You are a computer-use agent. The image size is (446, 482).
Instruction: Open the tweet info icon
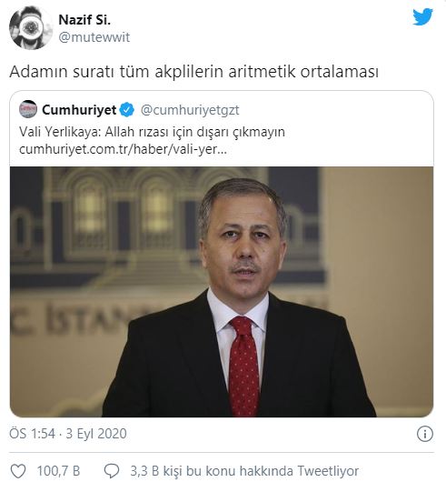[x=425, y=434]
